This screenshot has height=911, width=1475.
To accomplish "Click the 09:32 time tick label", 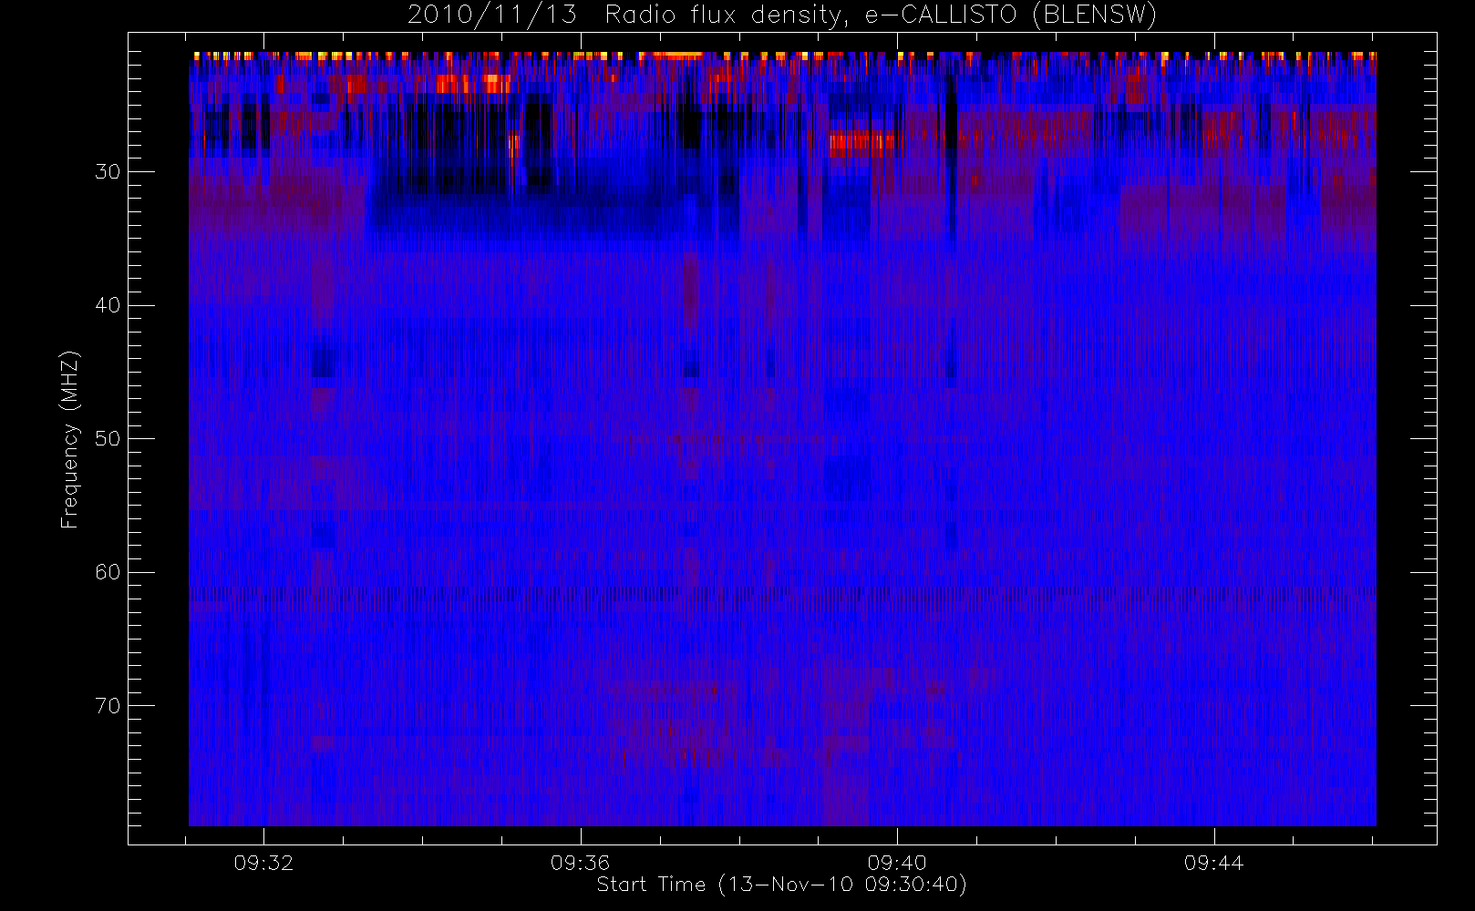I will click(263, 863).
